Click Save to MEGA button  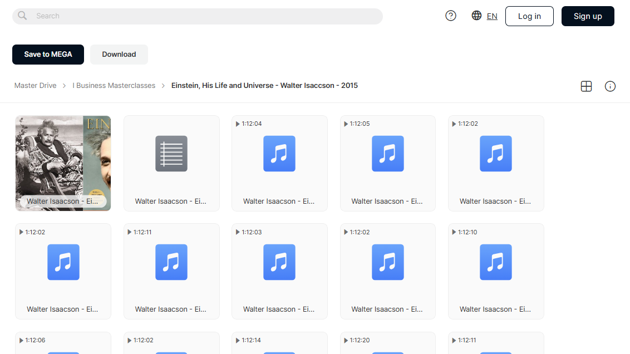click(x=48, y=54)
